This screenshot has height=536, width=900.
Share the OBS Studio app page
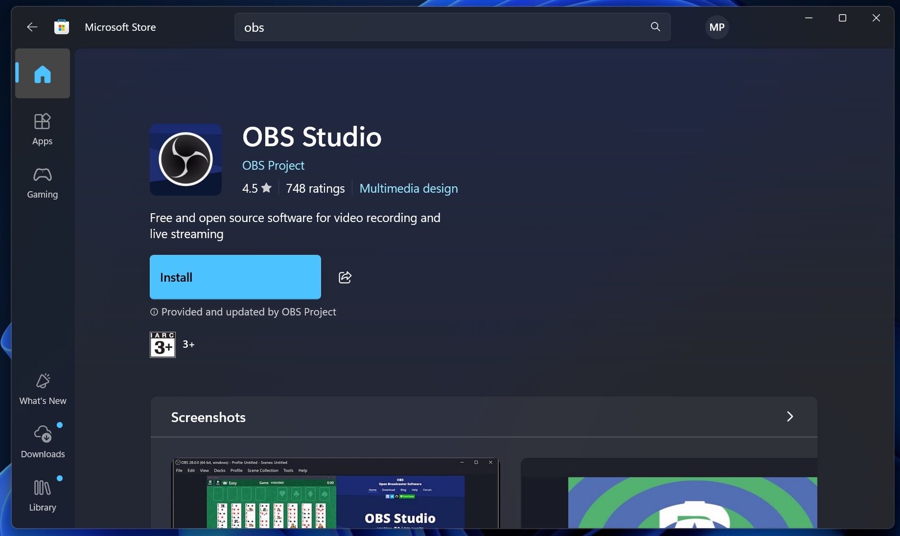pyautogui.click(x=345, y=277)
